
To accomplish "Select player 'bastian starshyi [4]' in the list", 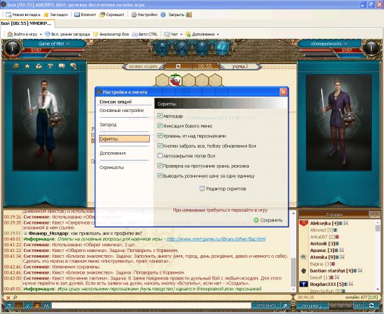I will click(x=332, y=271).
